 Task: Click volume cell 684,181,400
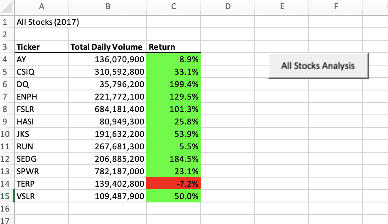108,109
